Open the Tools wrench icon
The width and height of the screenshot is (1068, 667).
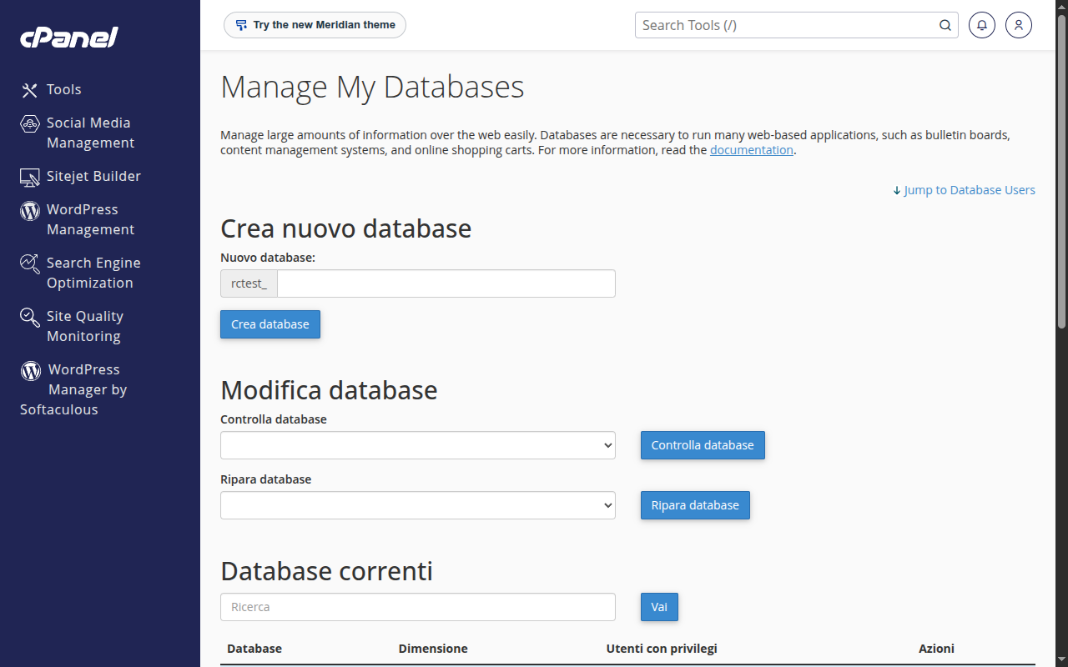pos(30,90)
